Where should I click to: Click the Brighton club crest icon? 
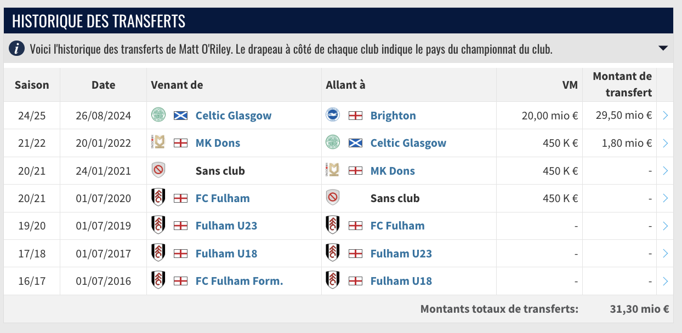point(333,115)
